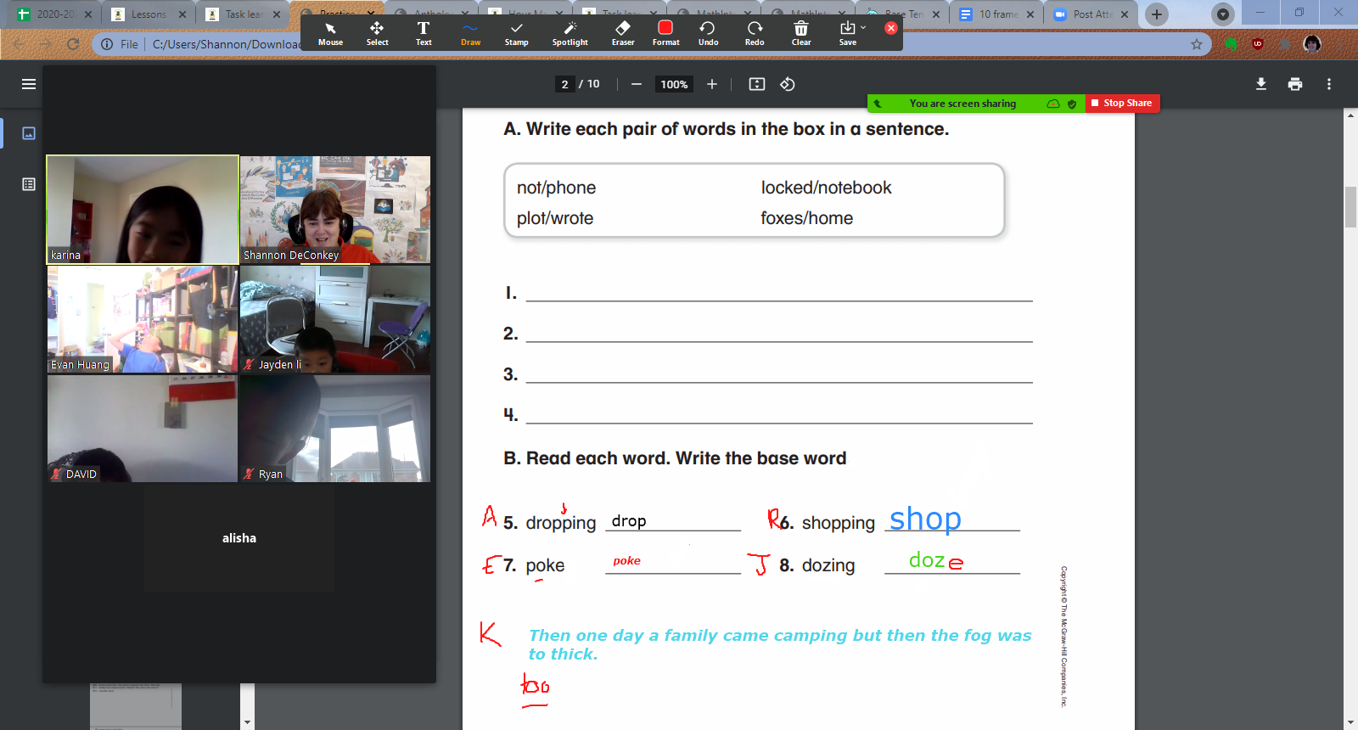Switch to the Lessons tab

(x=149, y=14)
